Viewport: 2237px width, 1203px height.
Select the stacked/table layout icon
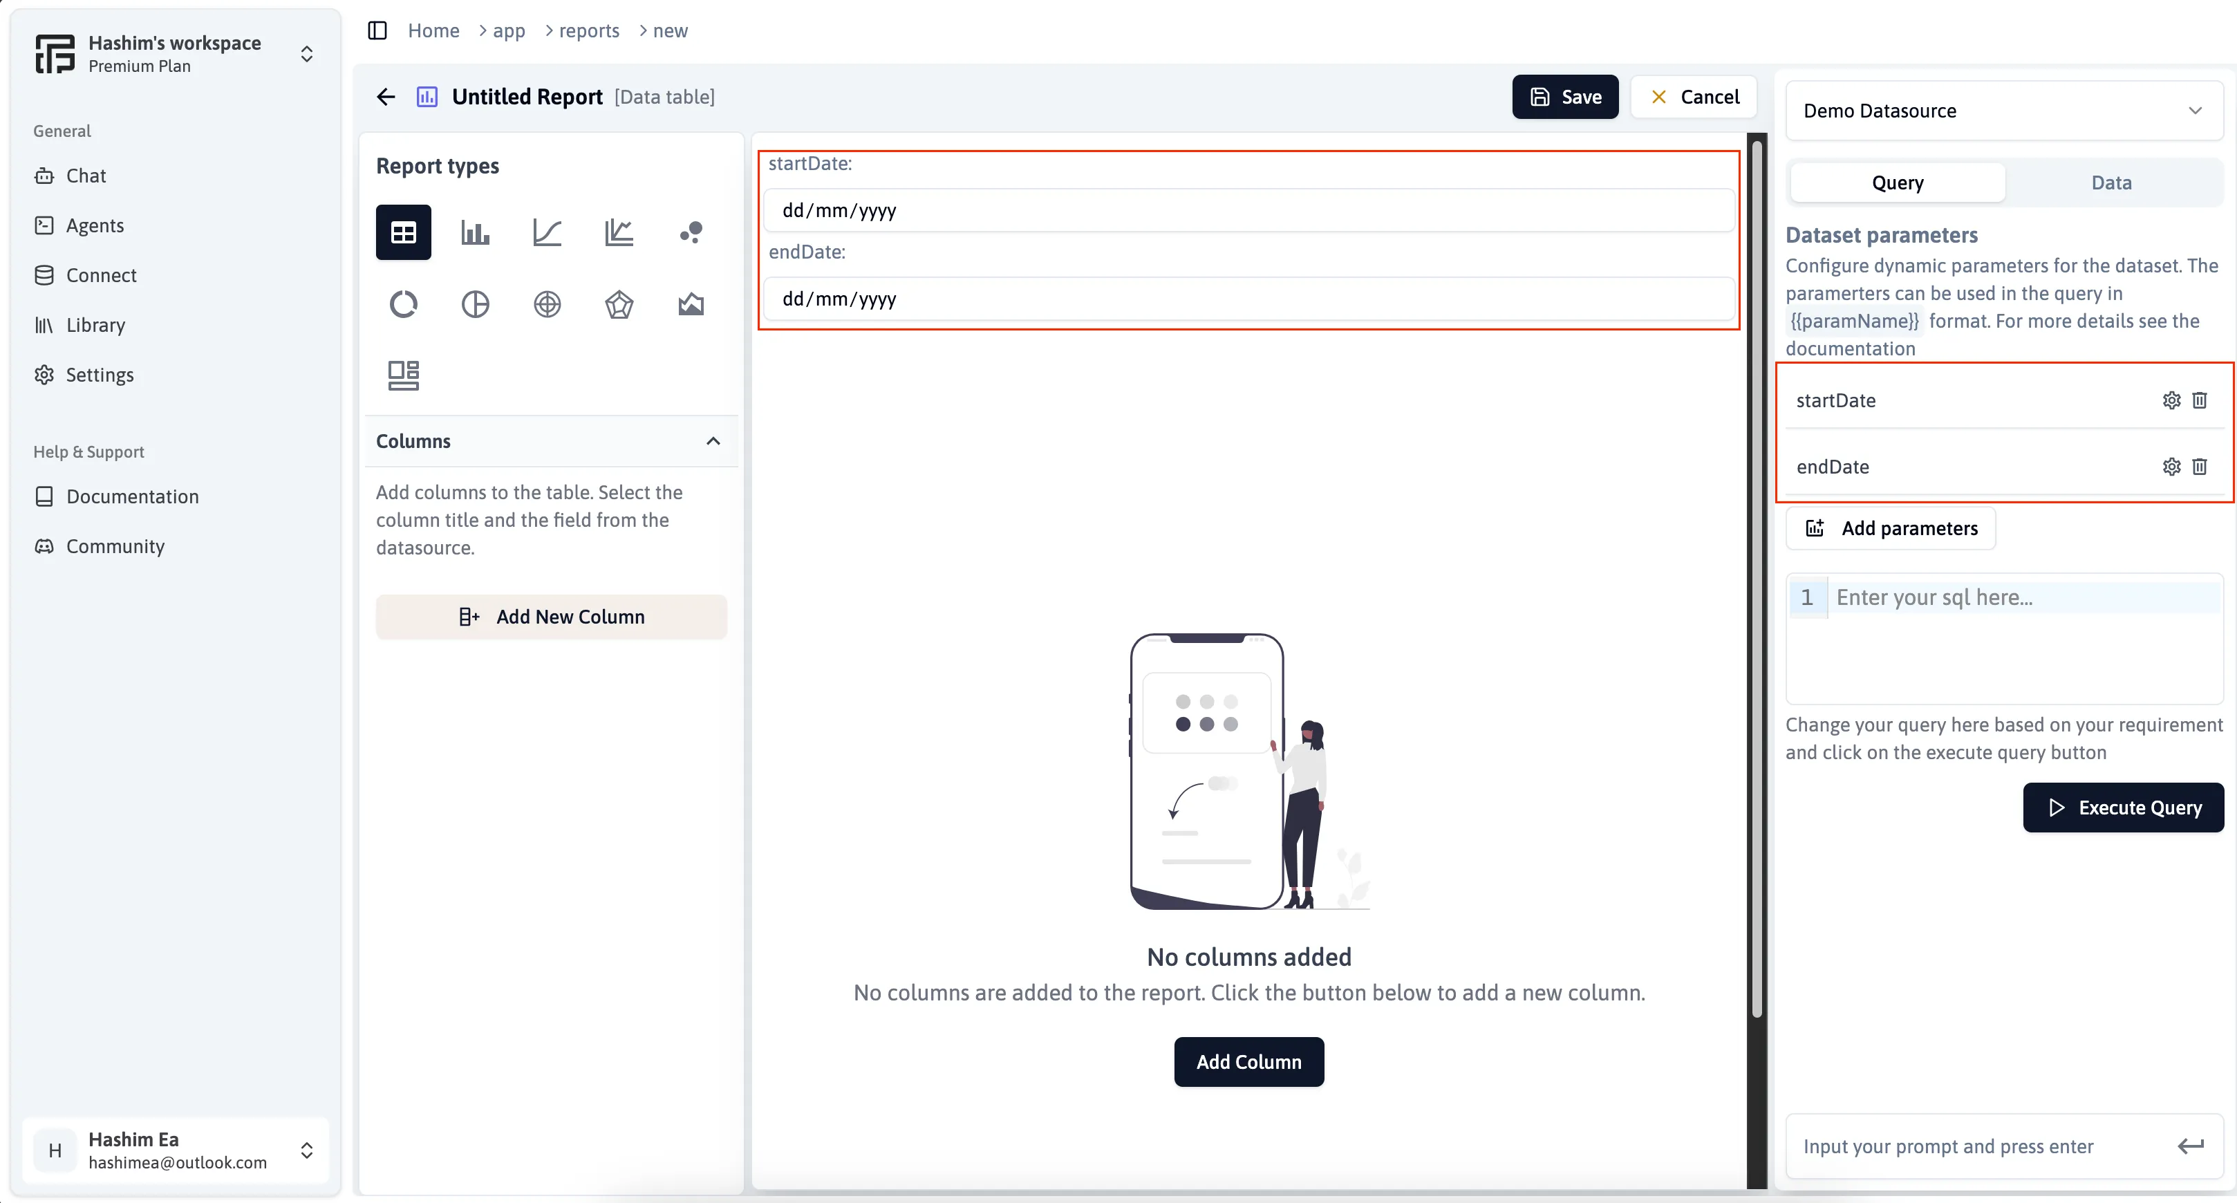coord(404,375)
